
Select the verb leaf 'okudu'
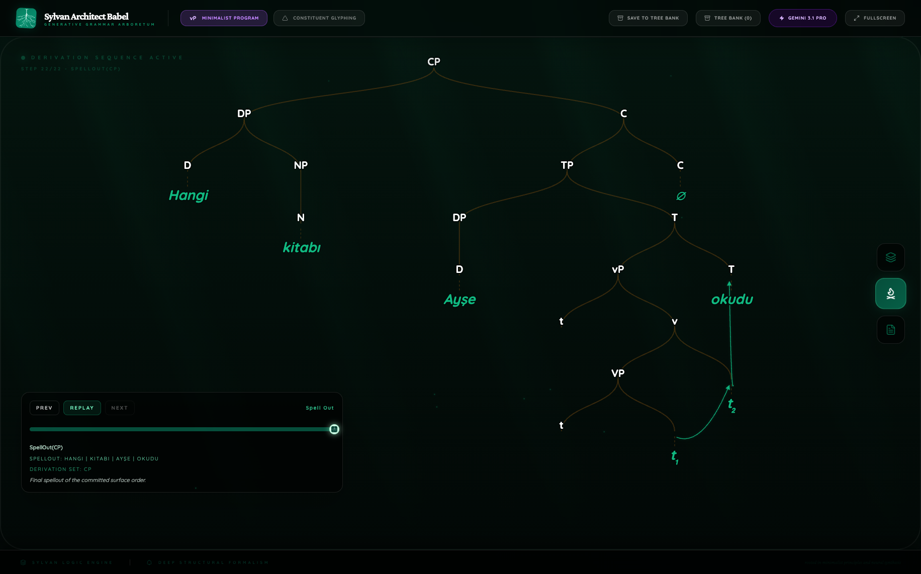click(x=732, y=300)
